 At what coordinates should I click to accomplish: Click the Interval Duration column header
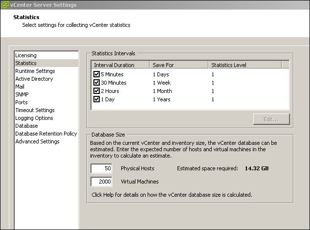tap(120, 65)
